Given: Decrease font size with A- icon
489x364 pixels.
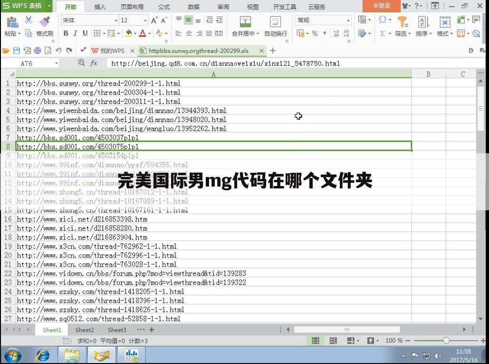Looking at the screenshot, I should (x=164, y=20).
